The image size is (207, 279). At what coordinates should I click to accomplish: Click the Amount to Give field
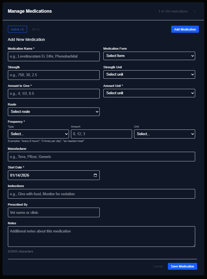click(54, 93)
